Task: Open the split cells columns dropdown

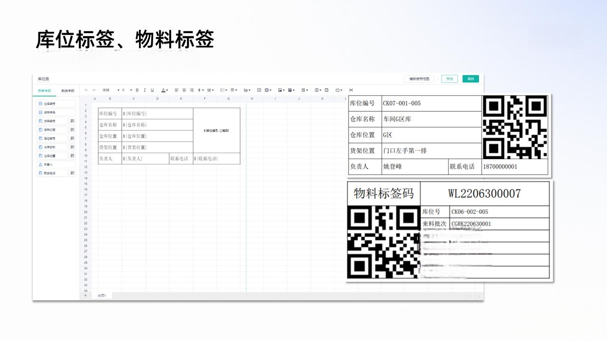Action: pyautogui.click(x=268, y=90)
